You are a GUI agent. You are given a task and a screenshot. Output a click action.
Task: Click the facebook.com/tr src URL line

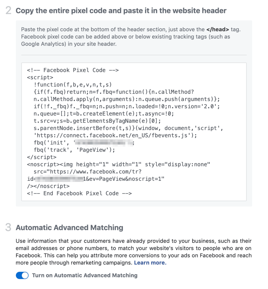[88, 172]
